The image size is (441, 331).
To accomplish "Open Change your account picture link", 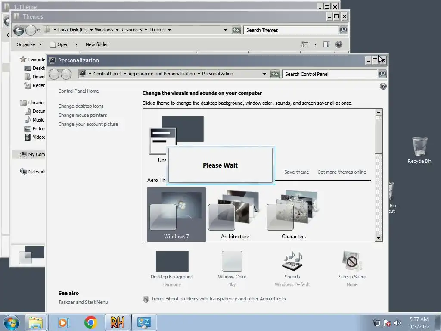I will coord(88,124).
